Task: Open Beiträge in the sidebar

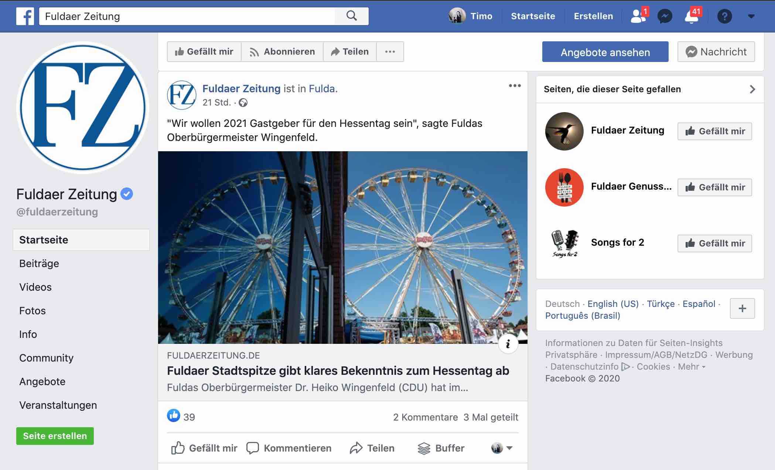Action: click(39, 263)
